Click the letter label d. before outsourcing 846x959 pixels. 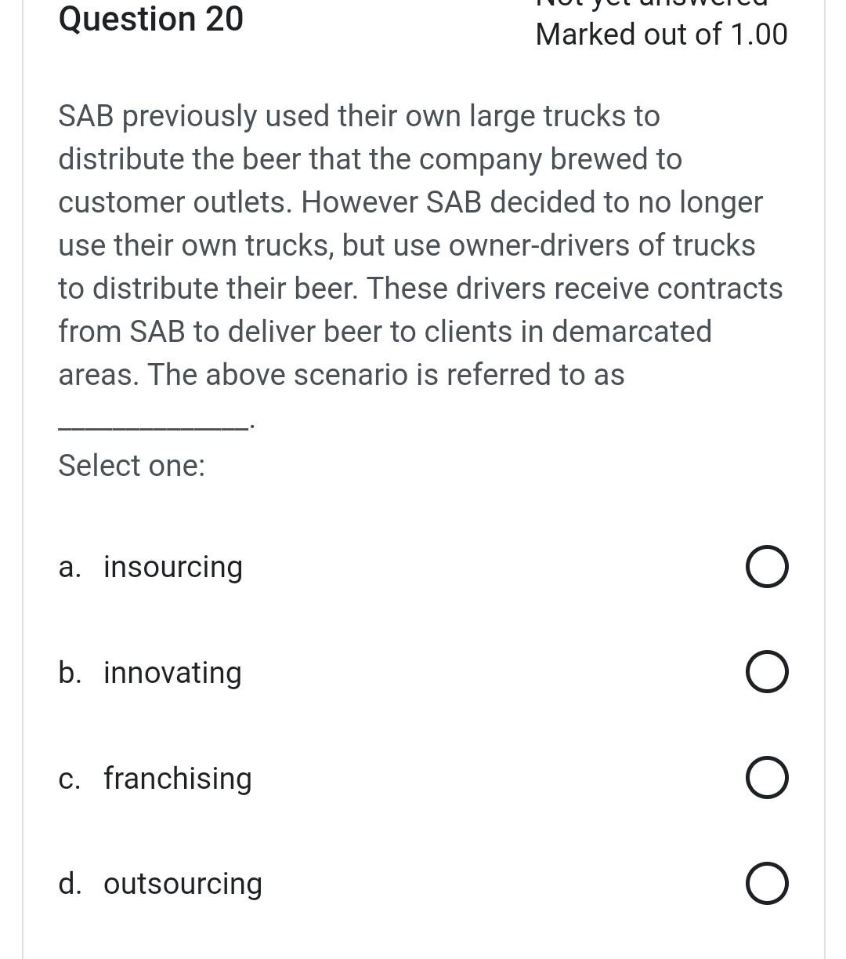click(x=70, y=883)
